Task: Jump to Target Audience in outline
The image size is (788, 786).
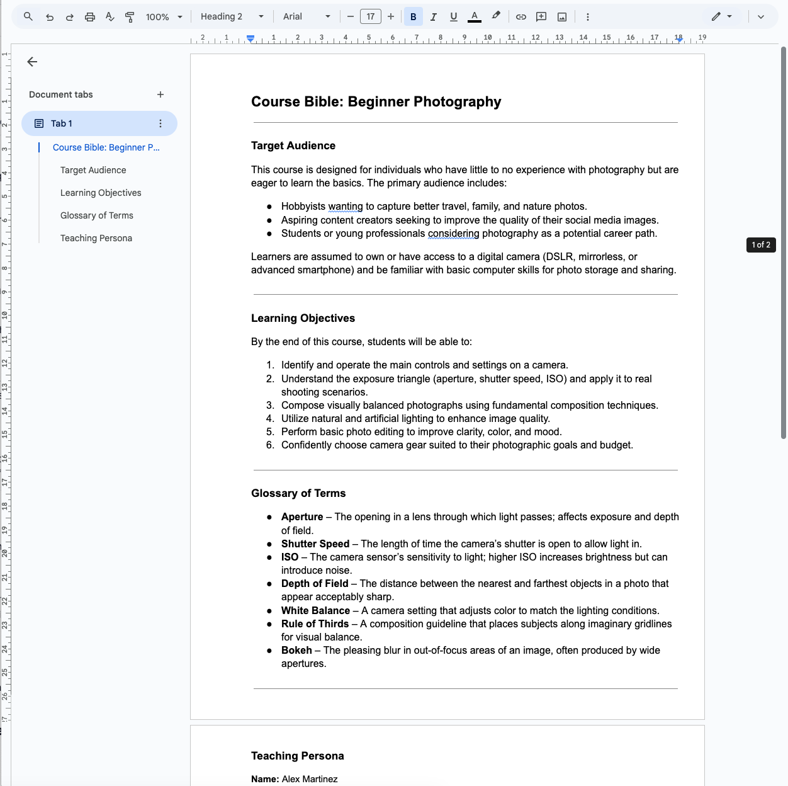Action: click(x=93, y=170)
